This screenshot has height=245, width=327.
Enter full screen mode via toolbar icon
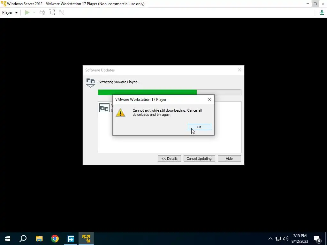(52, 12)
